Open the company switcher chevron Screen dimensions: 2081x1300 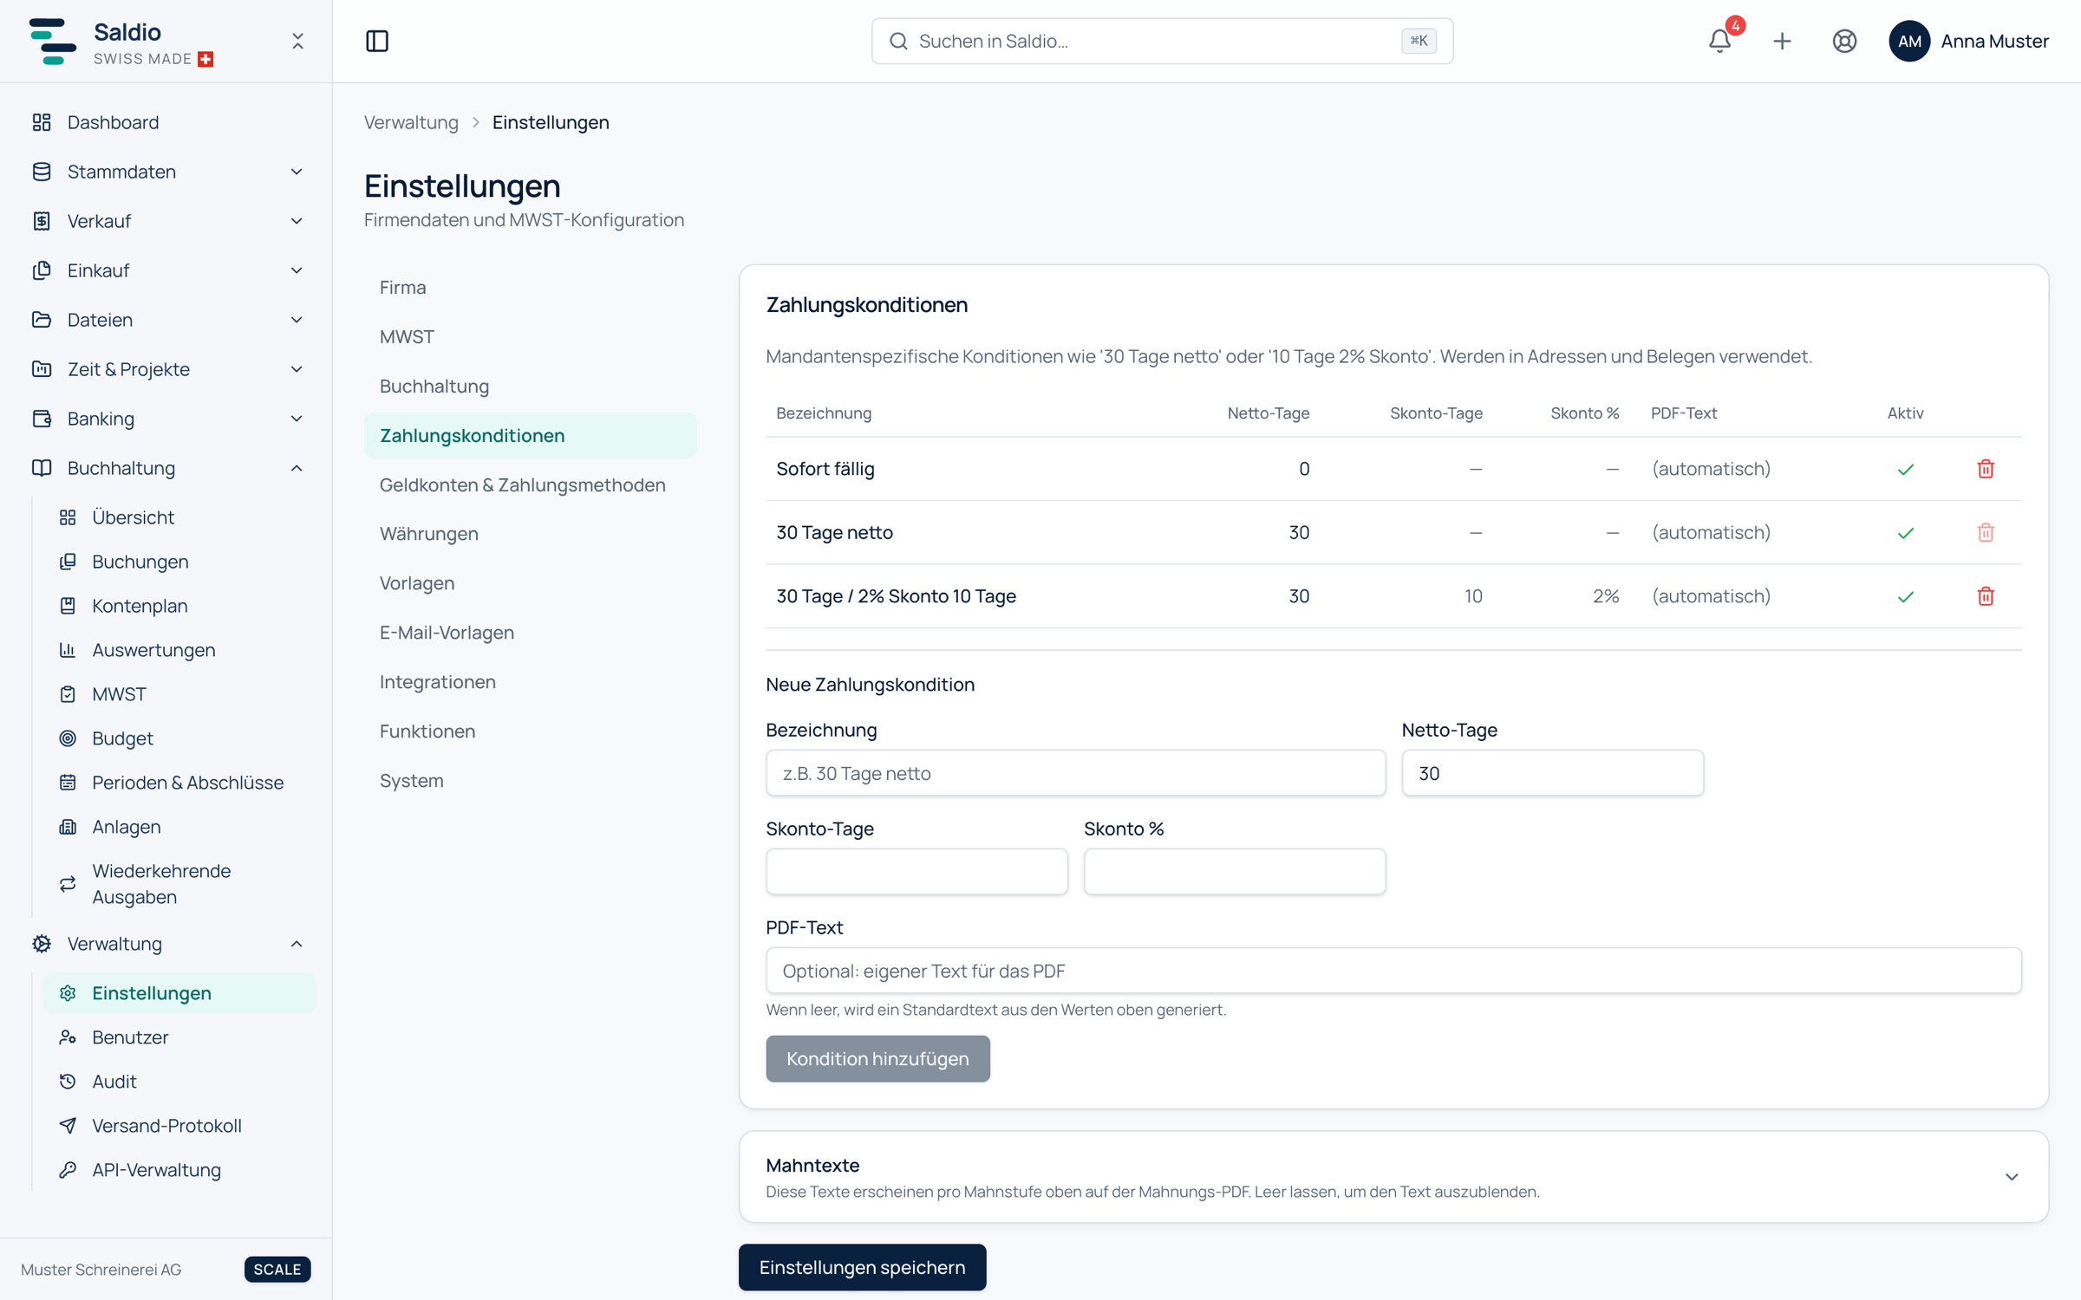(297, 41)
